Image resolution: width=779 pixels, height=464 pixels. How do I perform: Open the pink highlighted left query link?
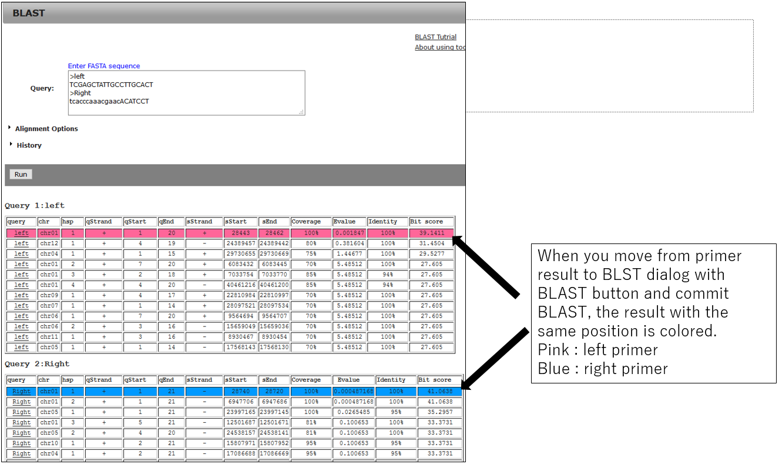pos(21,233)
